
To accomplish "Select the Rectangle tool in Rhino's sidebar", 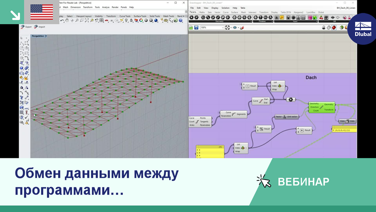I will 26,53.
